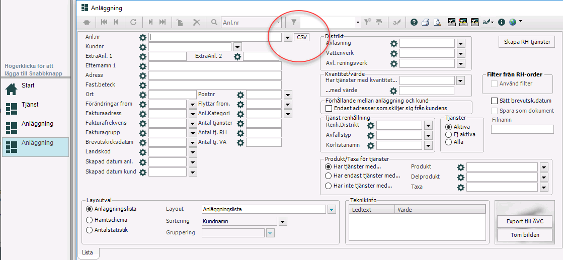Open the Anl.nr field dropdown arrow

(x=288, y=37)
